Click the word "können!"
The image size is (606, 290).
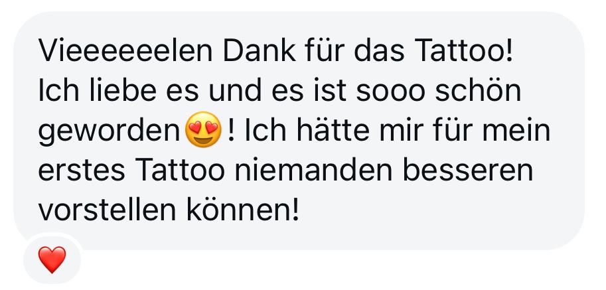243,211
